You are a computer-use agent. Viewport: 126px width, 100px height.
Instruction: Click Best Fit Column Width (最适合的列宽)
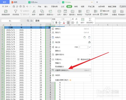click(84, 60)
